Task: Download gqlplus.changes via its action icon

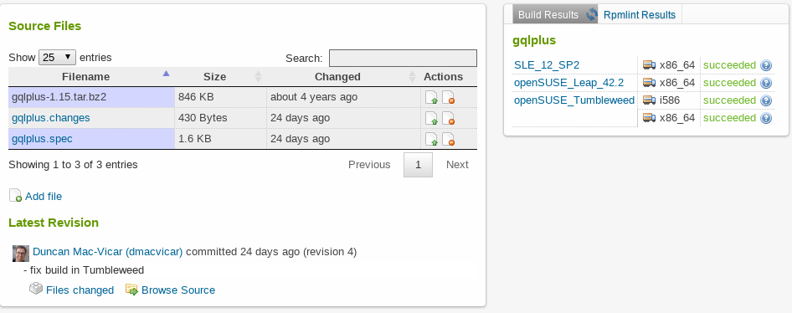Action: (431, 118)
